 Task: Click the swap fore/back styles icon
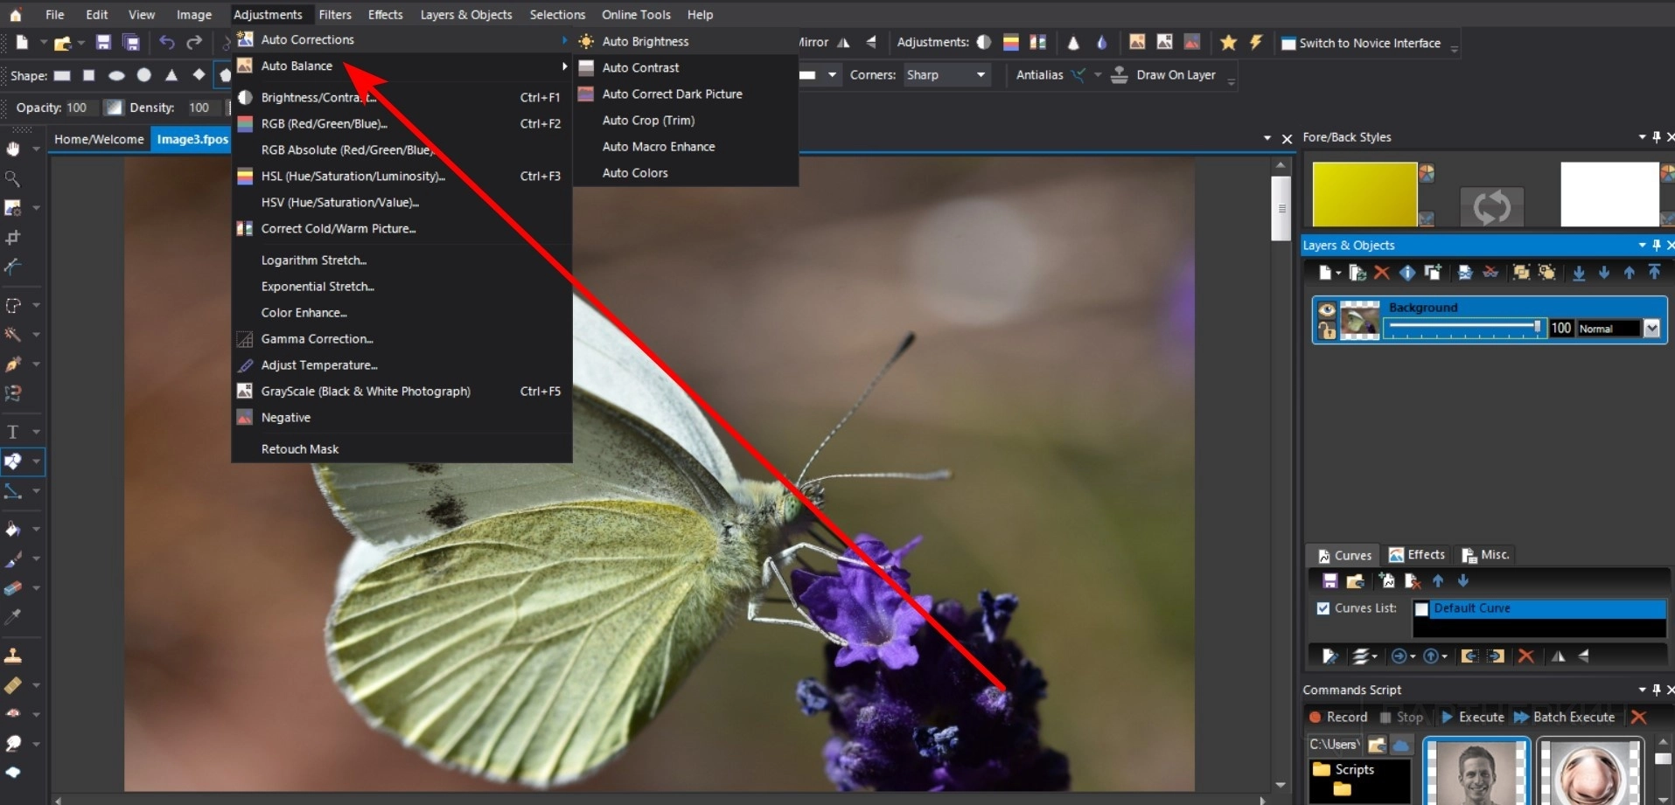click(x=1491, y=207)
